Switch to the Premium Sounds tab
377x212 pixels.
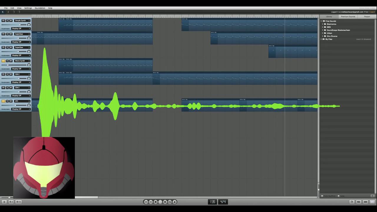[x=348, y=16]
